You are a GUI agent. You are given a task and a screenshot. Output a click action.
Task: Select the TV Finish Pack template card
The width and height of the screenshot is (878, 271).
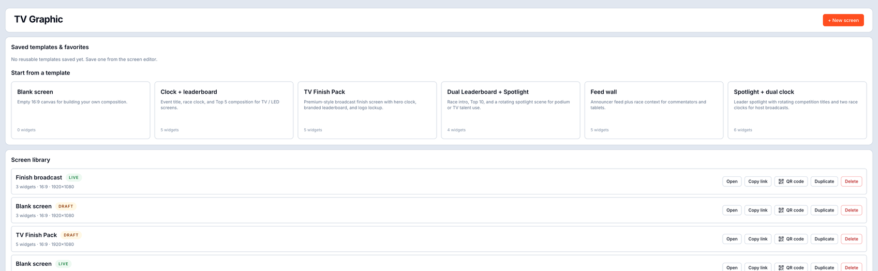point(367,110)
